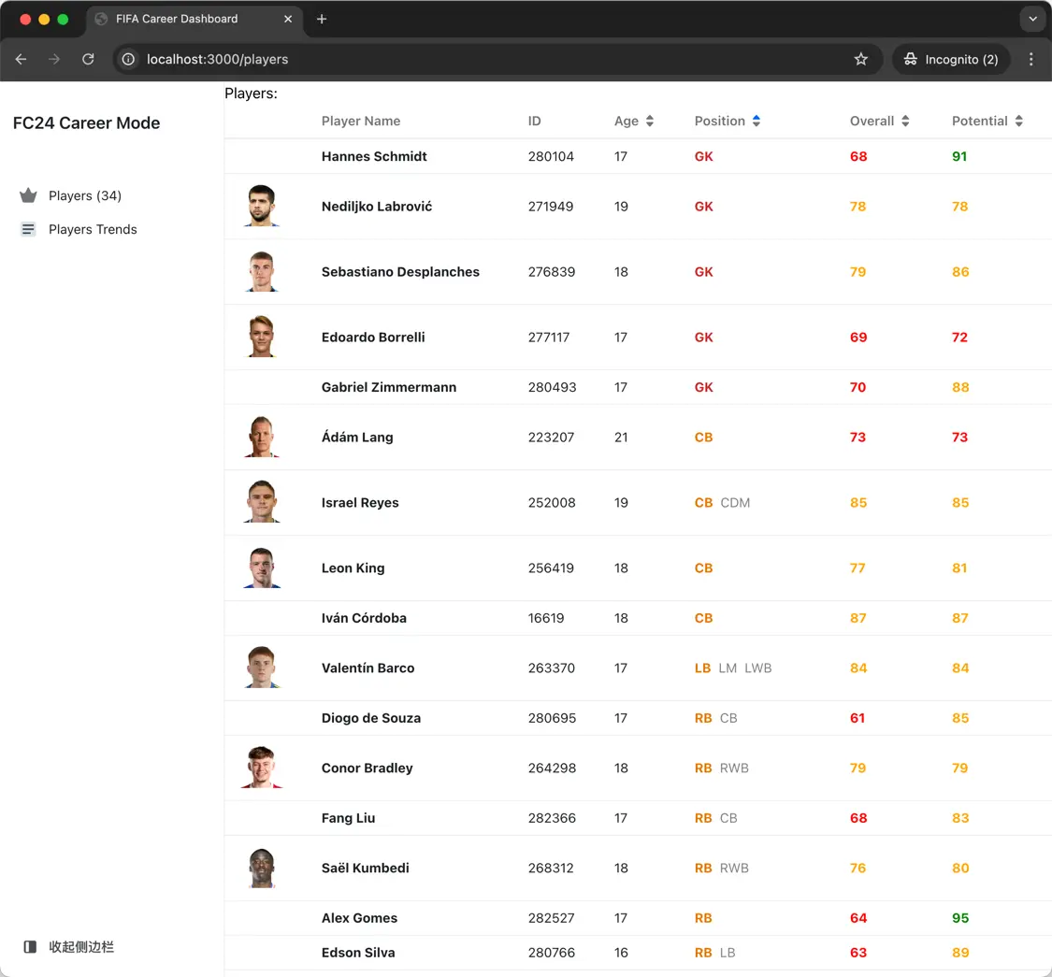Bookmark this page with the star icon
The image size is (1052, 977).
tap(861, 59)
